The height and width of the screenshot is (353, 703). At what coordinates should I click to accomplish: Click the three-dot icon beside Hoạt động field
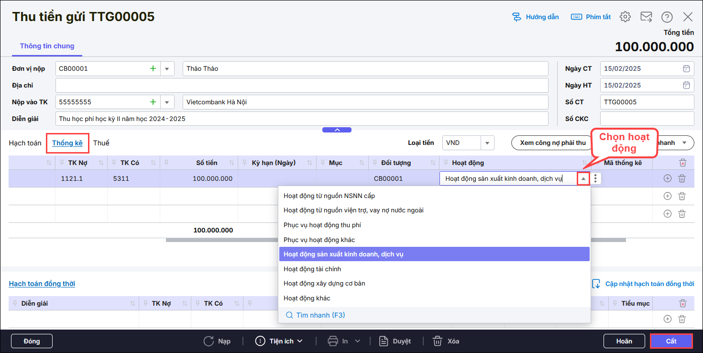595,178
